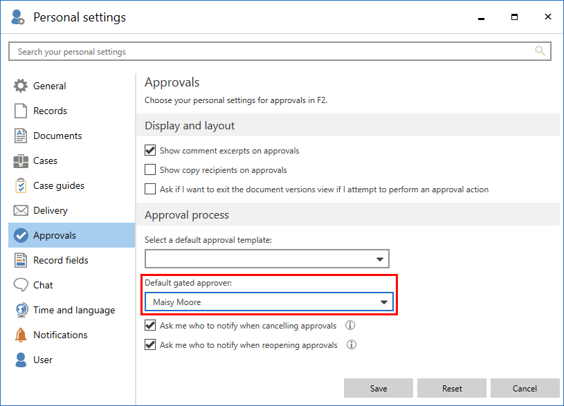The image size is (564, 406).
Task: Open the Delivery settings section
Action: click(71, 210)
